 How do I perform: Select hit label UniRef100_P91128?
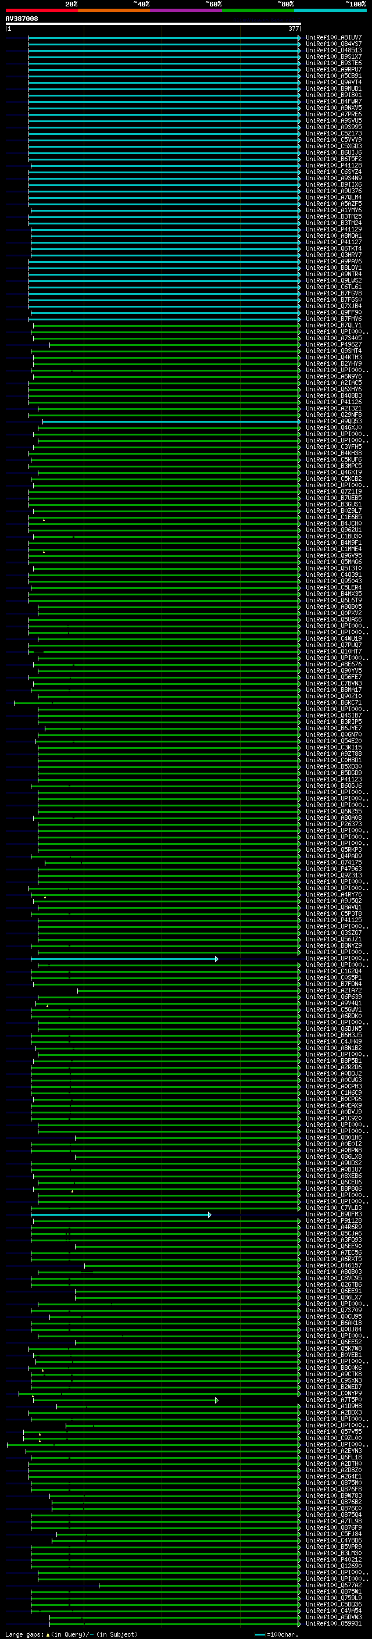point(334,1221)
